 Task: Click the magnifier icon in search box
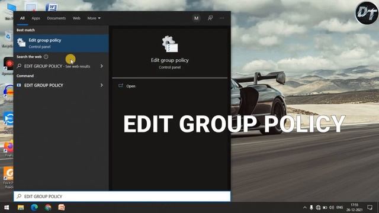[x=19, y=196]
